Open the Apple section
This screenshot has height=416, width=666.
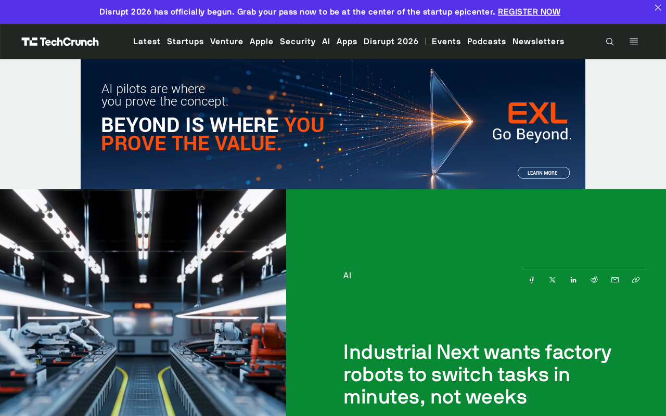pos(262,42)
